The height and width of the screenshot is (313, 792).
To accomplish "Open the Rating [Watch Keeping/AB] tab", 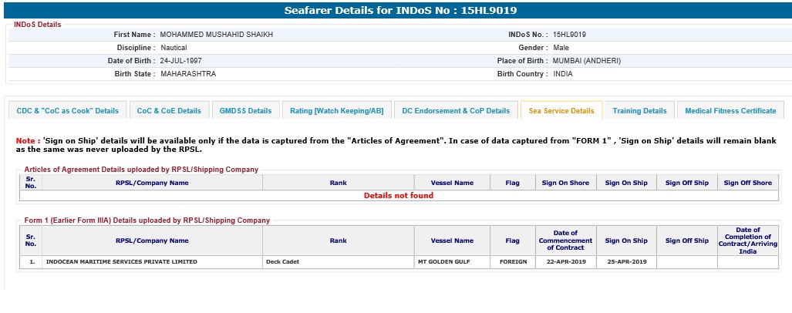I will point(336,111).
